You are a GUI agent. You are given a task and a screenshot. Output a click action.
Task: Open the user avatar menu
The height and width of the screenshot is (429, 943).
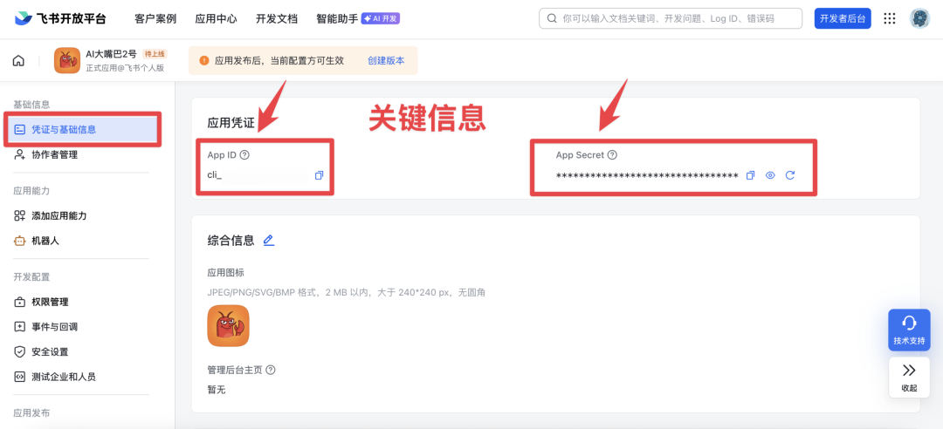point(919,18)
